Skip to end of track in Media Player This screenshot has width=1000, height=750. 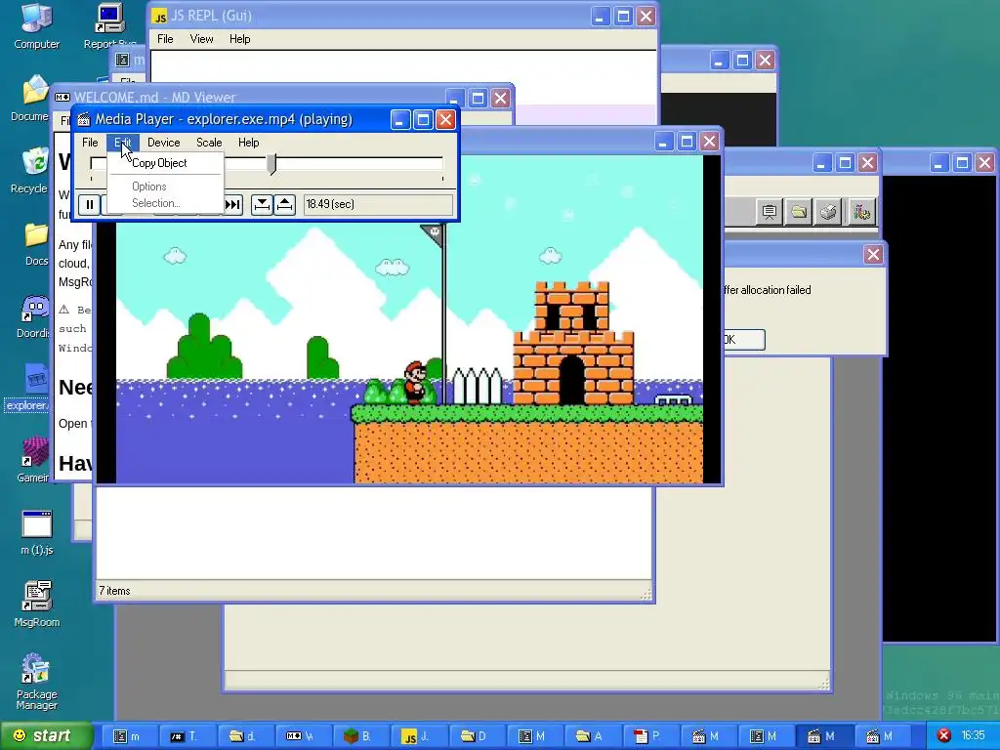click(233, 205)
